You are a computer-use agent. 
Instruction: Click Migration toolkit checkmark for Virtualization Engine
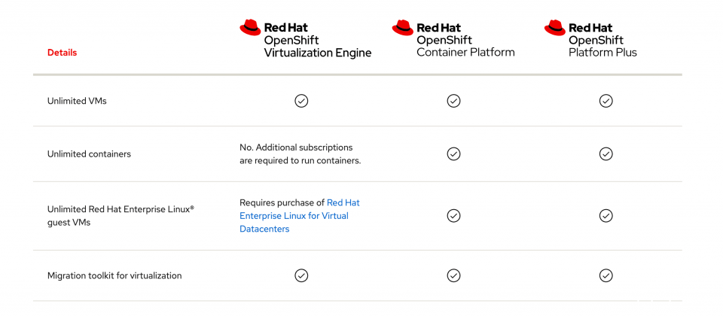tap(301, 275)
